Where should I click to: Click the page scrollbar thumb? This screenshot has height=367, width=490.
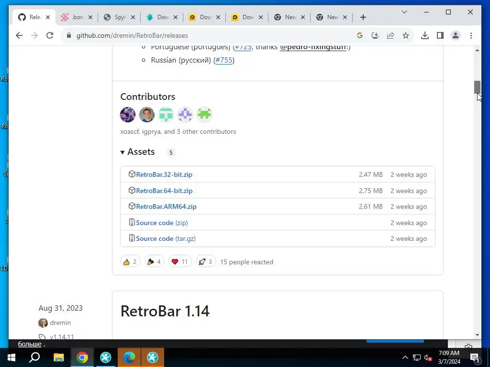pyautogui.click(x=477, y=87)
